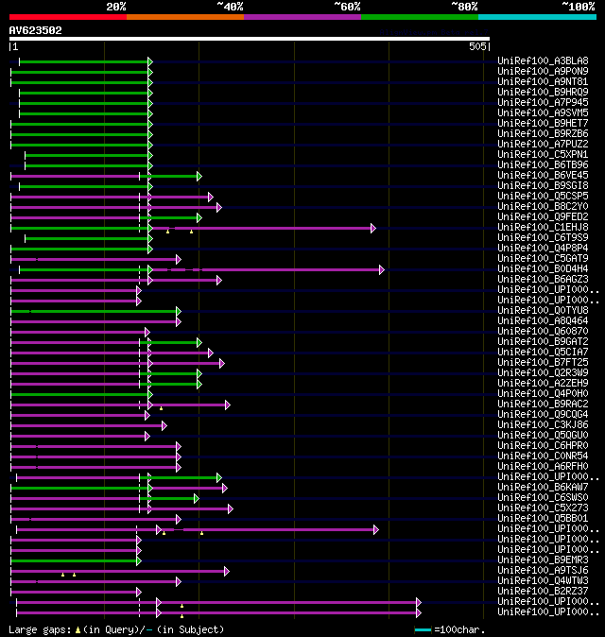The image size is (605, 637).
Task: Select the UniRef100_B9GAT2 entry
Action: point(543,342)
